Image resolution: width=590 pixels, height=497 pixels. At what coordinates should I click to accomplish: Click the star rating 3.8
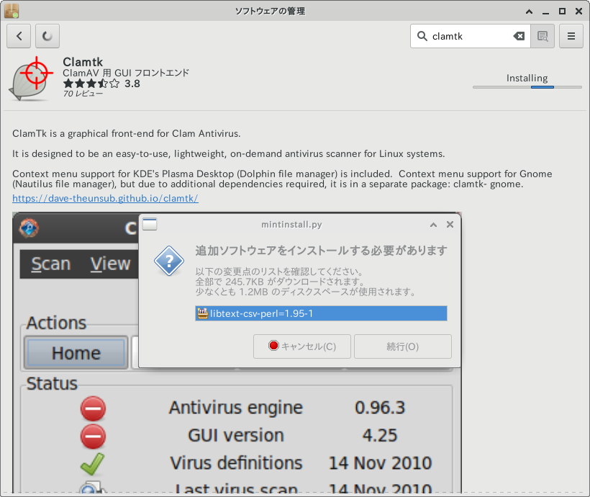pyautogui.click(x=101, y=84)
